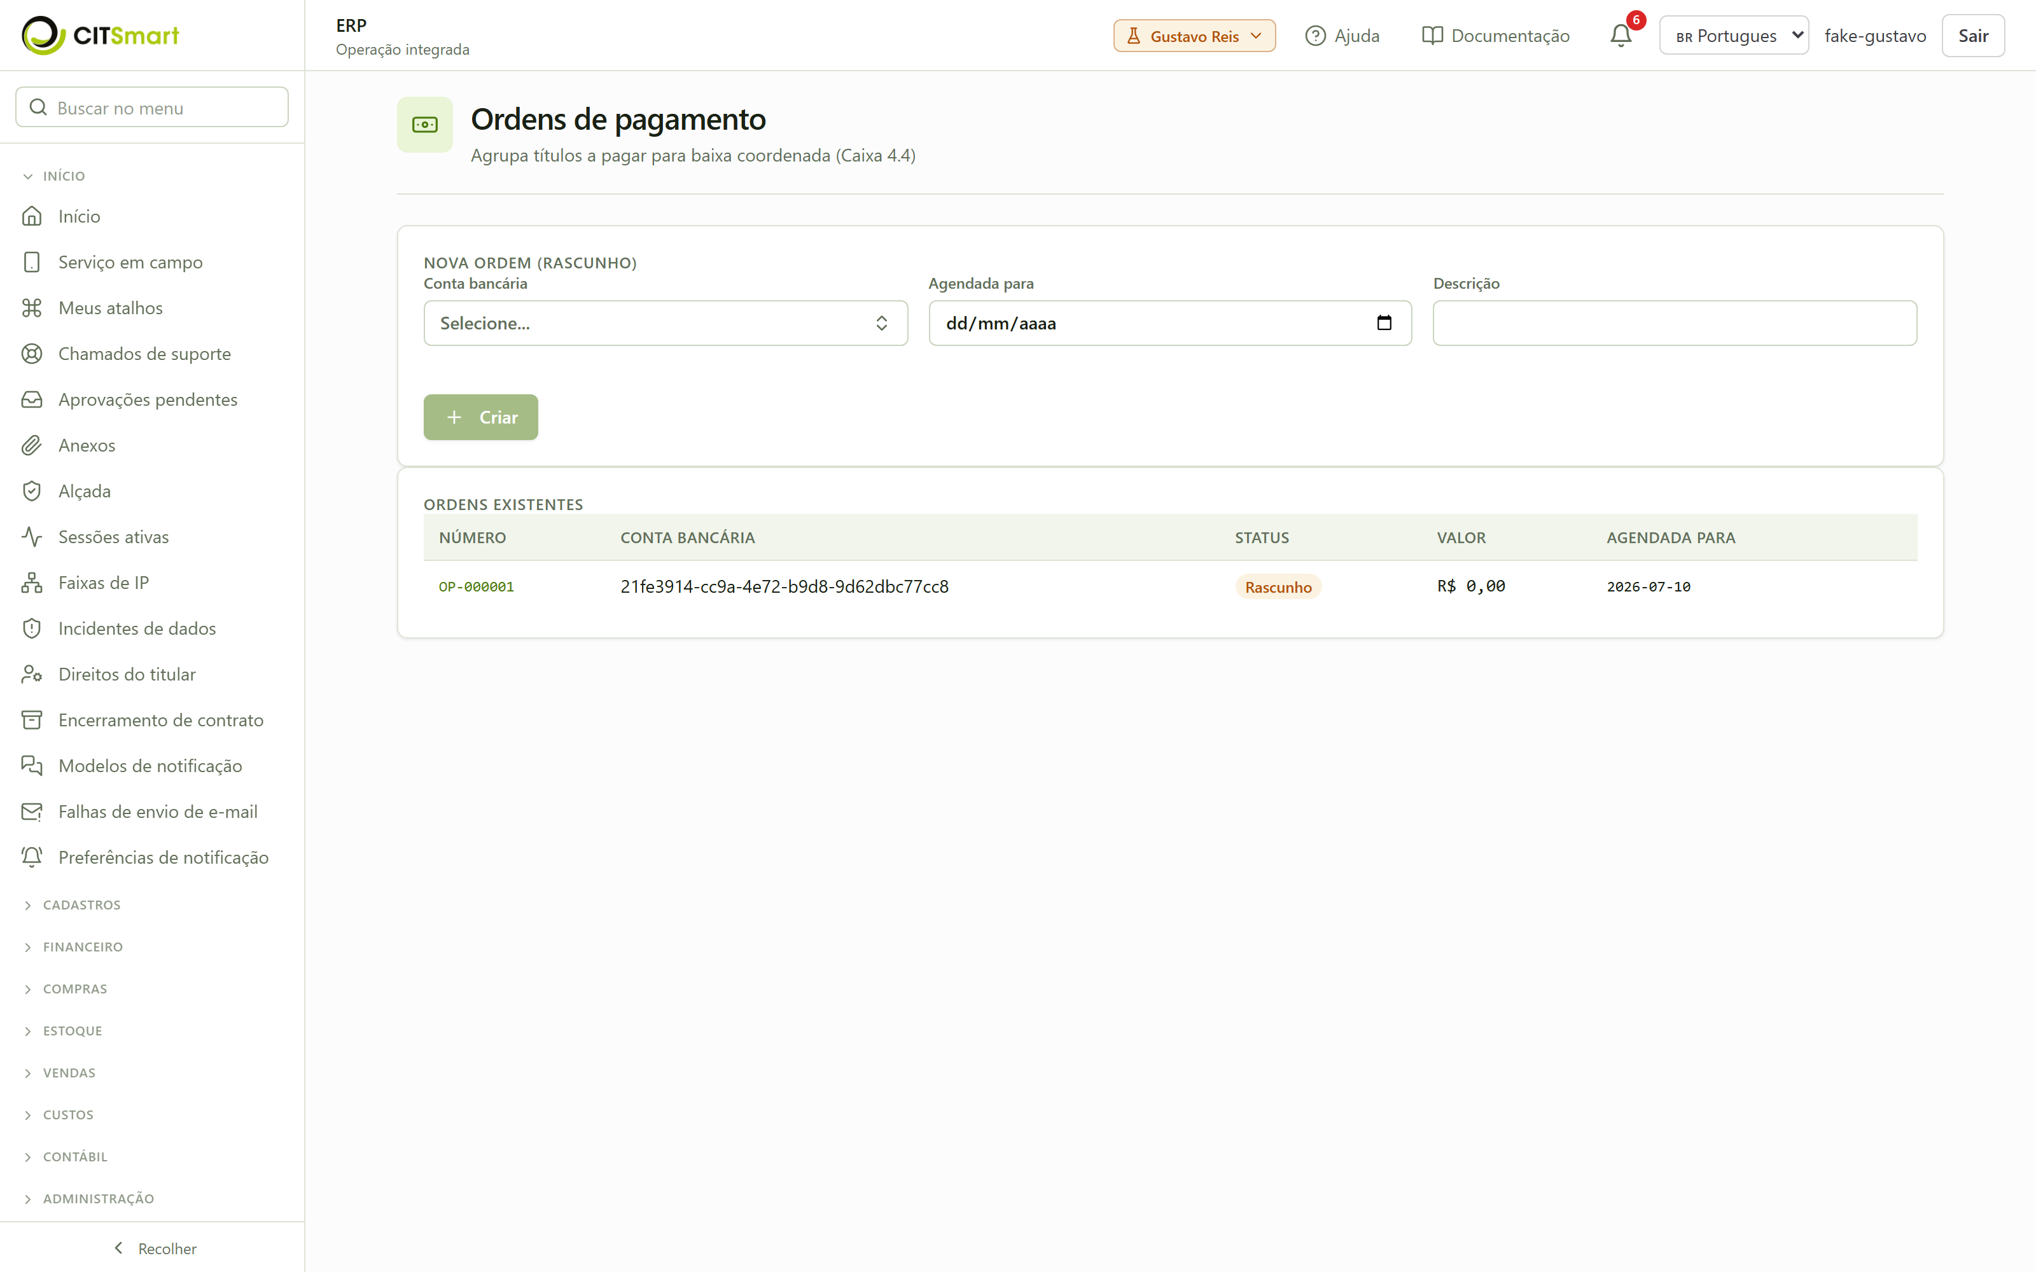Open Meus atalhos menu item
Viewport: 2036px width, 1272px height.
coord(151,308)
